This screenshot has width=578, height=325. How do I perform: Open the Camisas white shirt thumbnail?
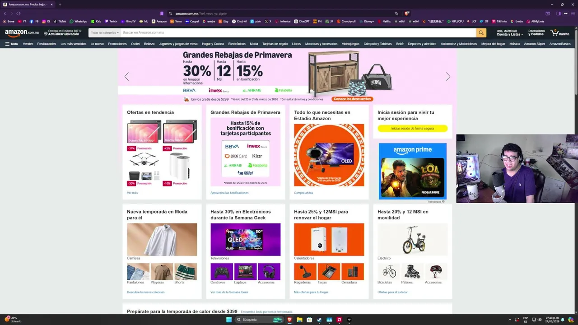tap(162, 239)
